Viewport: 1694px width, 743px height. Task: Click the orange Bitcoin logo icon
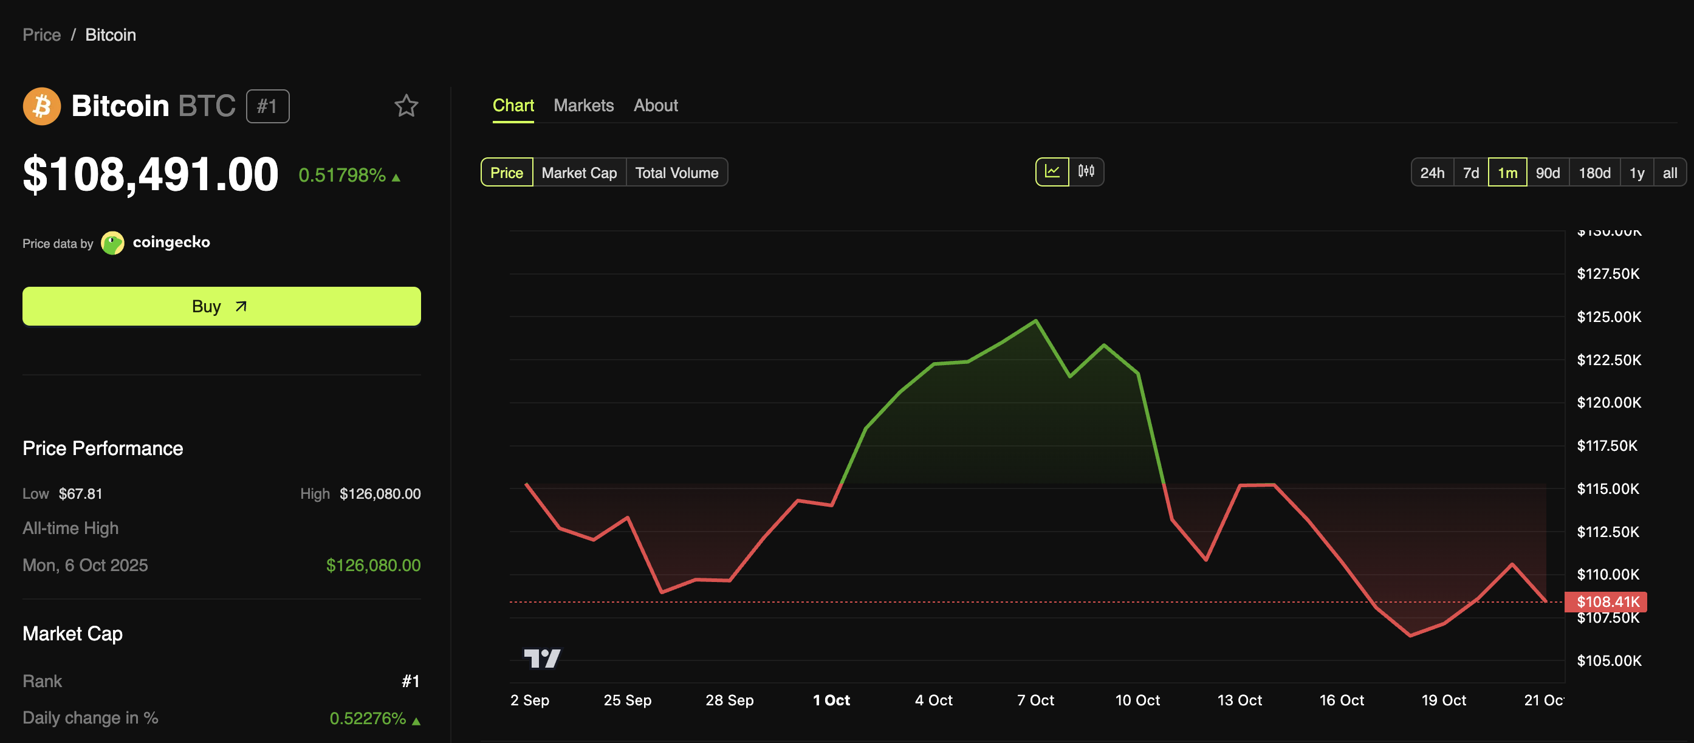[41, 106]
